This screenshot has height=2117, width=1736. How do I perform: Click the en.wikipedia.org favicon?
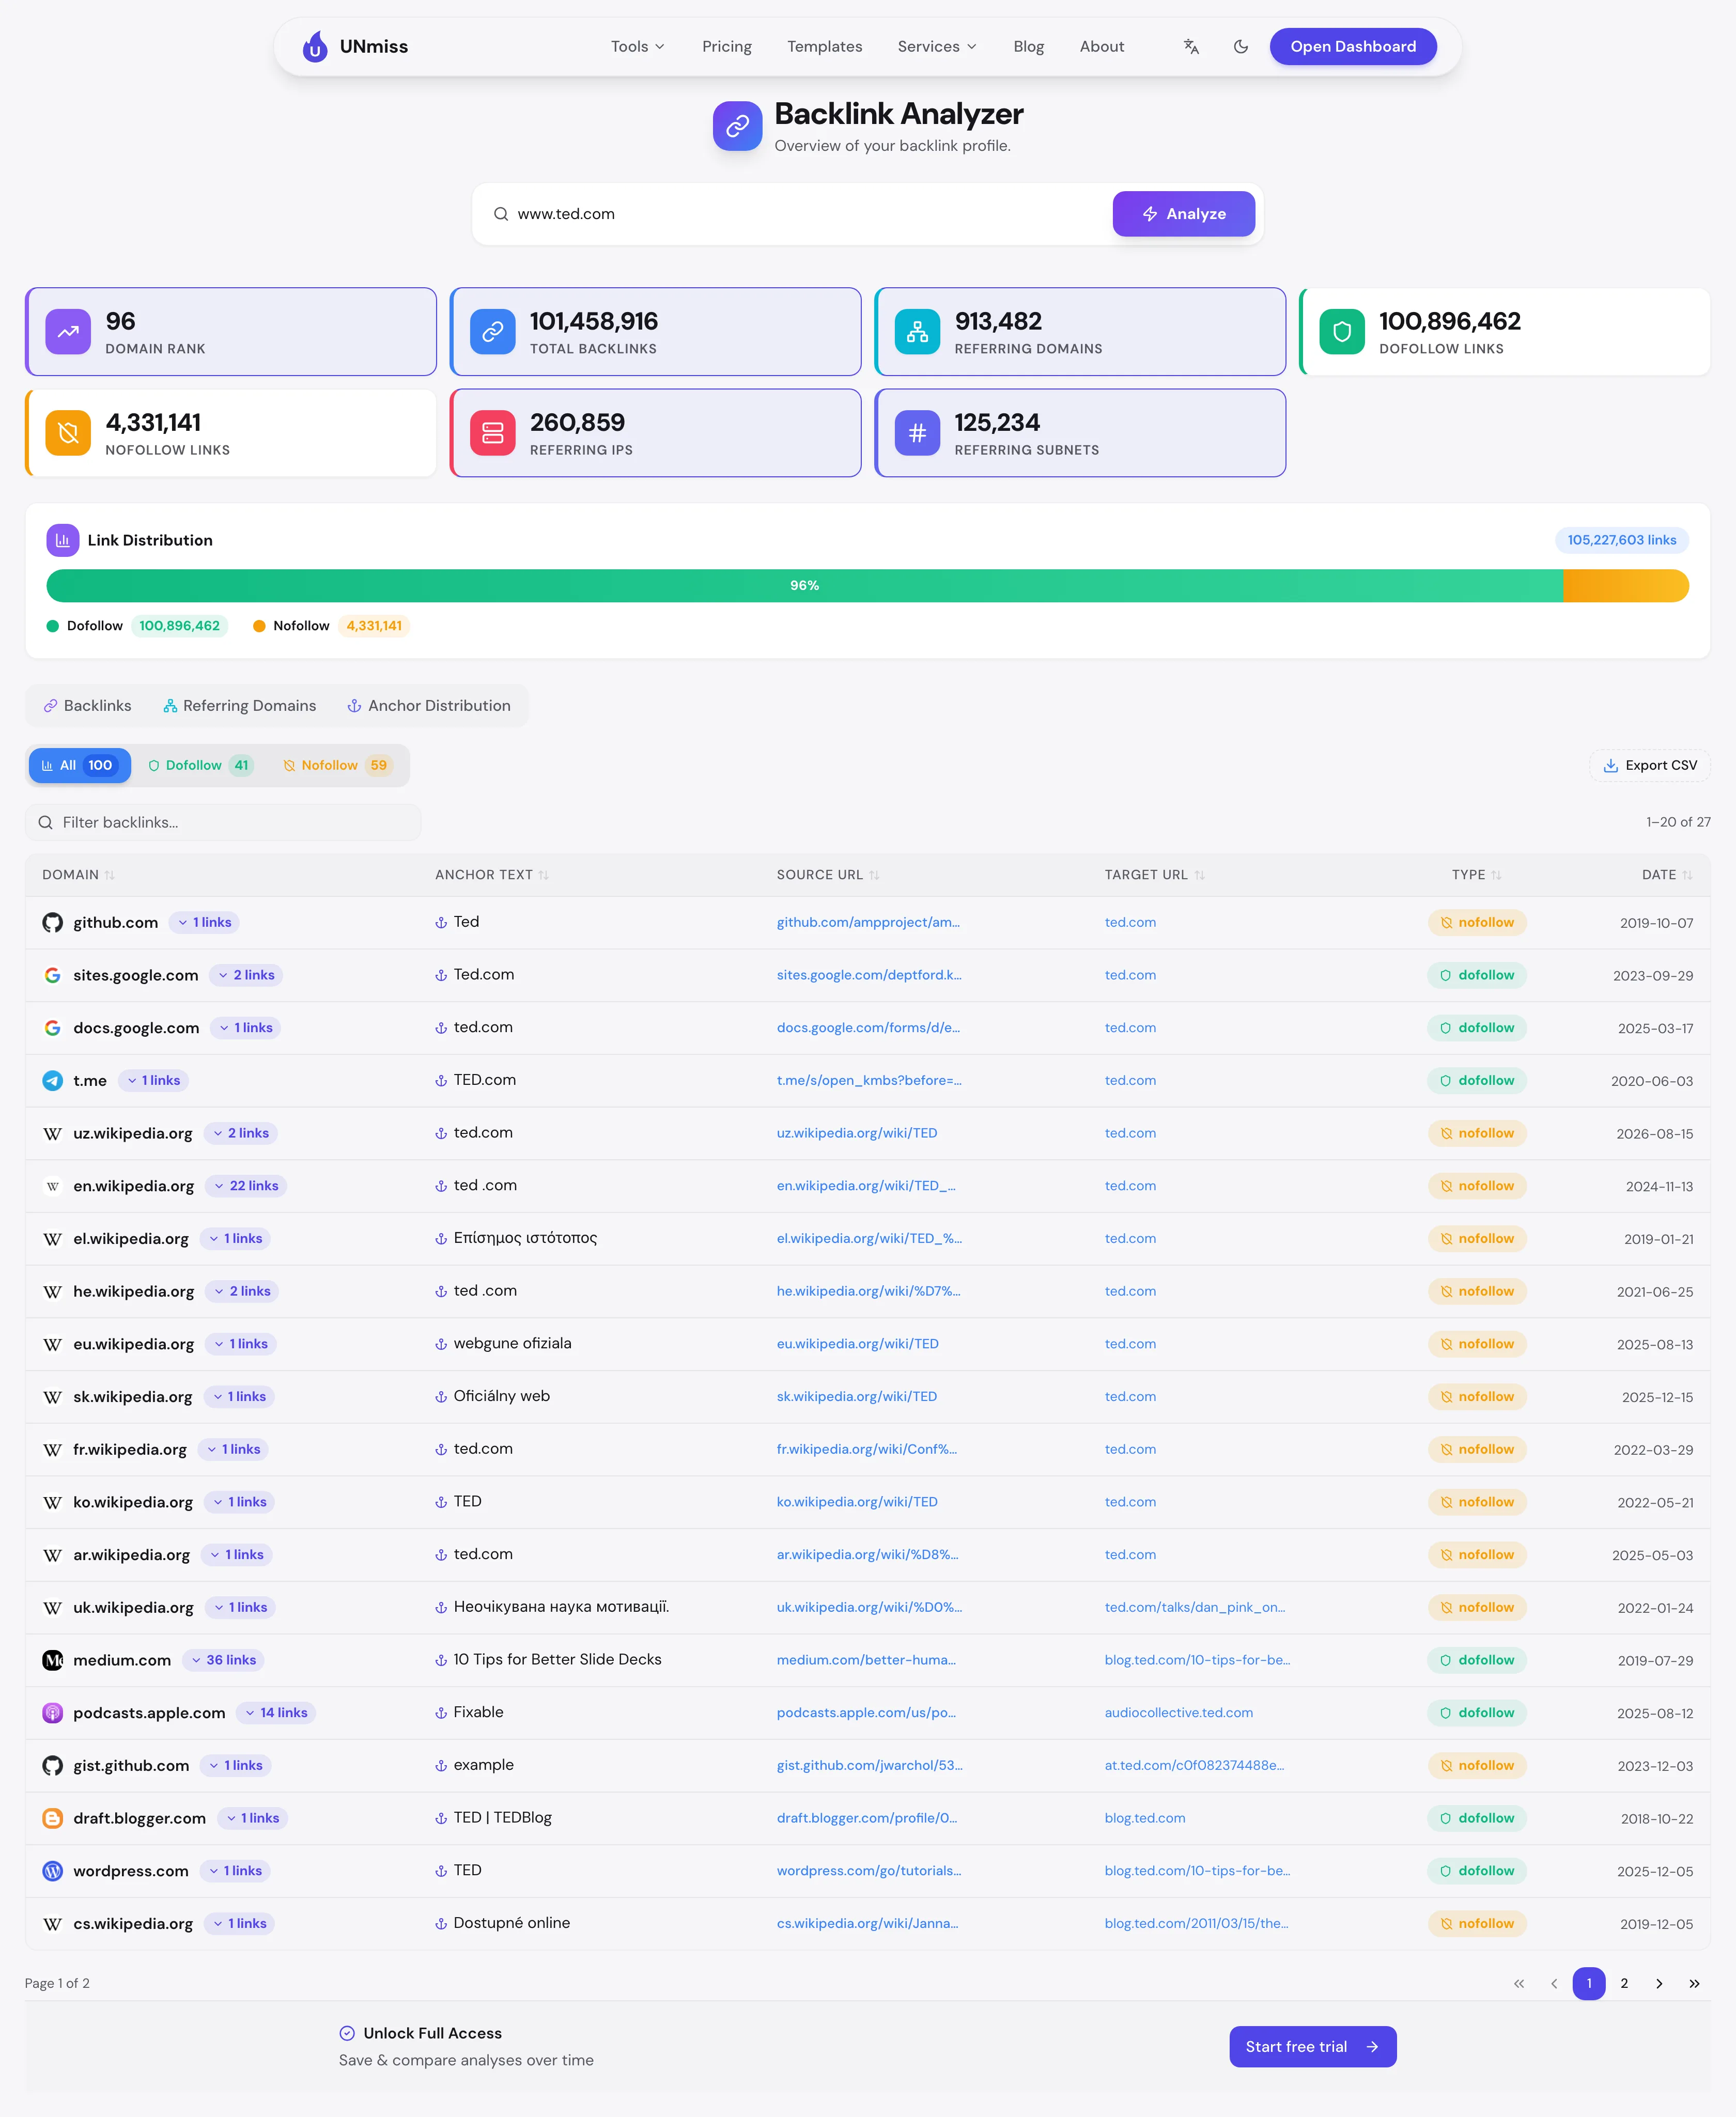(x=53, y=1186)
